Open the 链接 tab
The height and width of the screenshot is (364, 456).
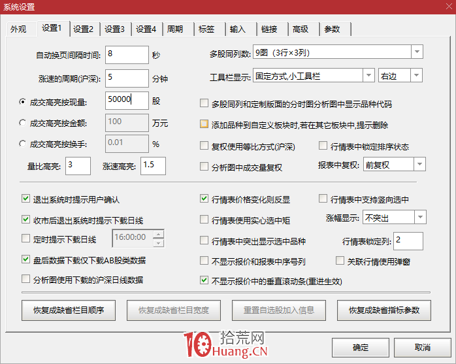(x=273, y=29)
